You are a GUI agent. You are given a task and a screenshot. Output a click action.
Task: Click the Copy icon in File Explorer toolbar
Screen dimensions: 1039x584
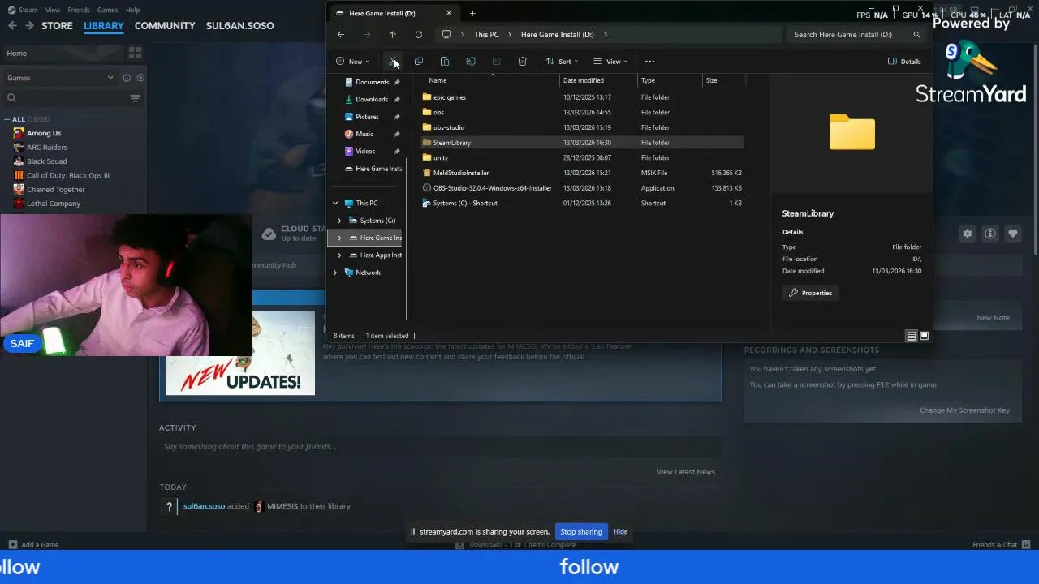(419, 62)
